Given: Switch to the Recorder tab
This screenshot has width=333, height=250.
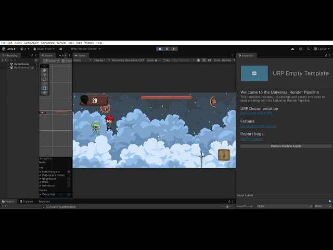Looking at the screenshot, I should pyautogui.click(x=44, y=202).
